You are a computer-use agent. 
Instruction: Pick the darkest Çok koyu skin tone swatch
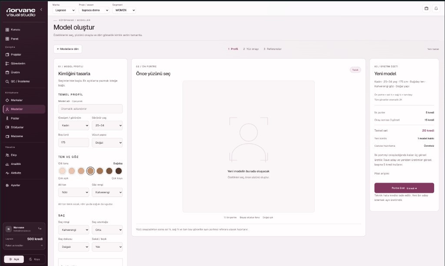click(119, 171)
